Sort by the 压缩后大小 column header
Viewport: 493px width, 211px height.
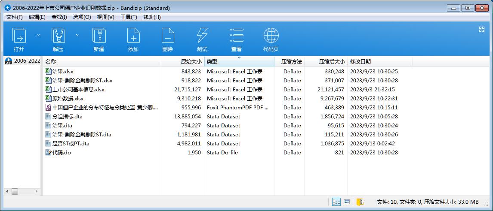pos(326,62)
